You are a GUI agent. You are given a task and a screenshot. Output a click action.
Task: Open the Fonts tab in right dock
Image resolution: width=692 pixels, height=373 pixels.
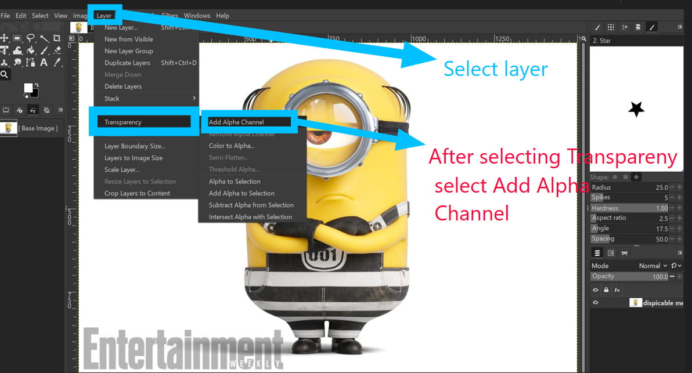[625, 27]
